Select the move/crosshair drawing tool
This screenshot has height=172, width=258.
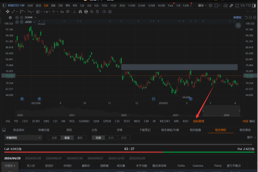[8, 11]
